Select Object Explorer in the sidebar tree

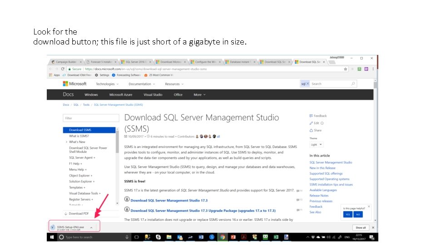point(81,176)
